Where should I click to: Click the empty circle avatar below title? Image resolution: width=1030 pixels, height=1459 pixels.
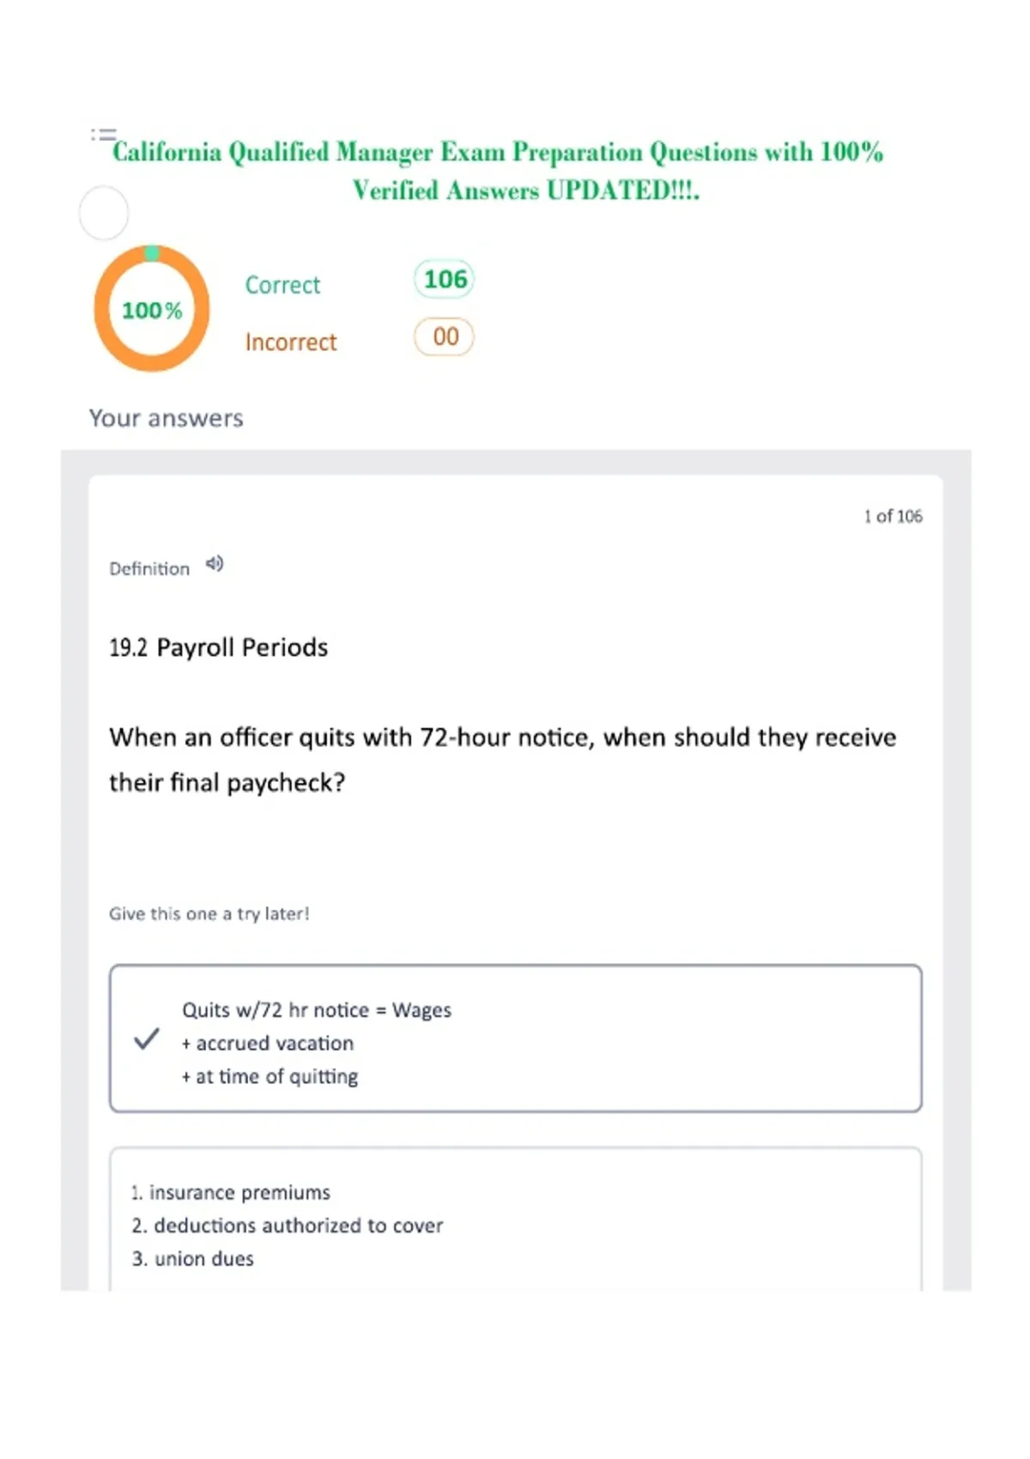click(x=104, y=213)
